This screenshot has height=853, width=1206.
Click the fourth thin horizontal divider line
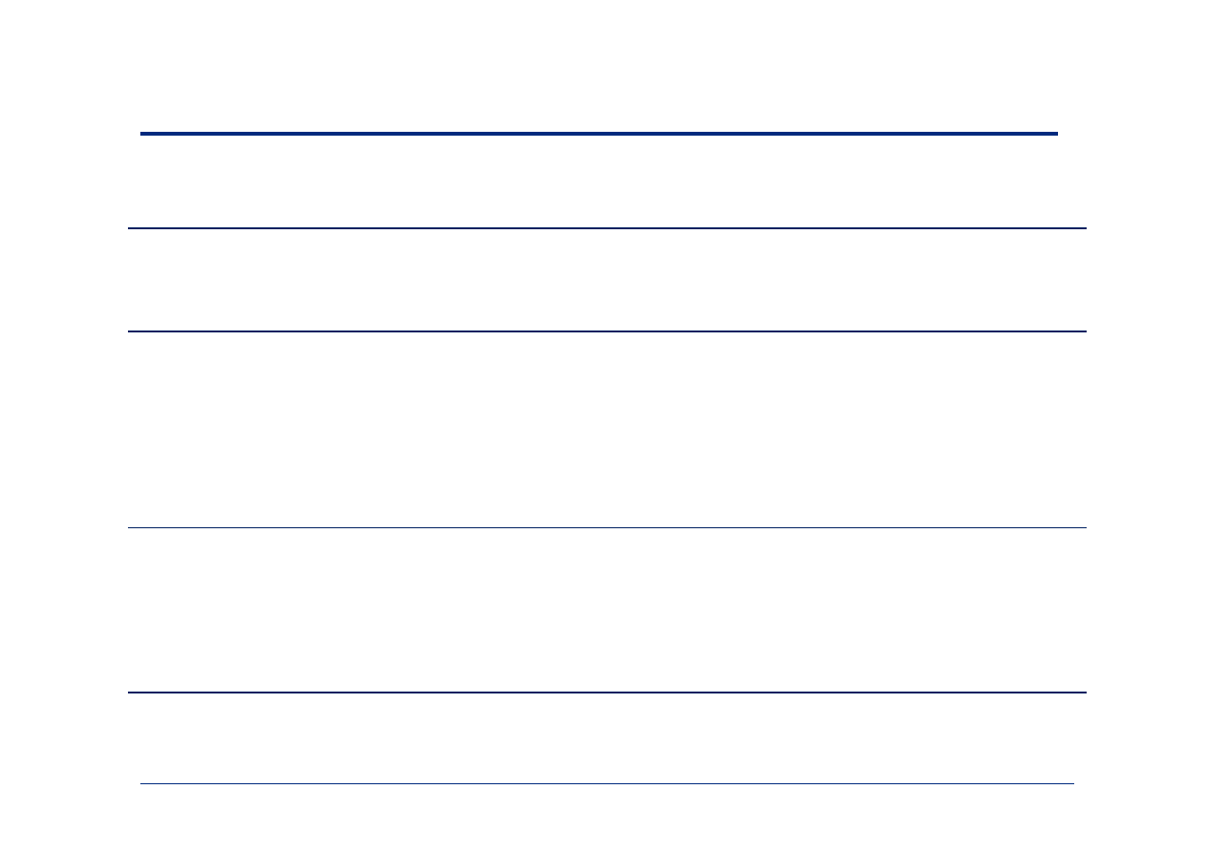click(x=607, y=693)
